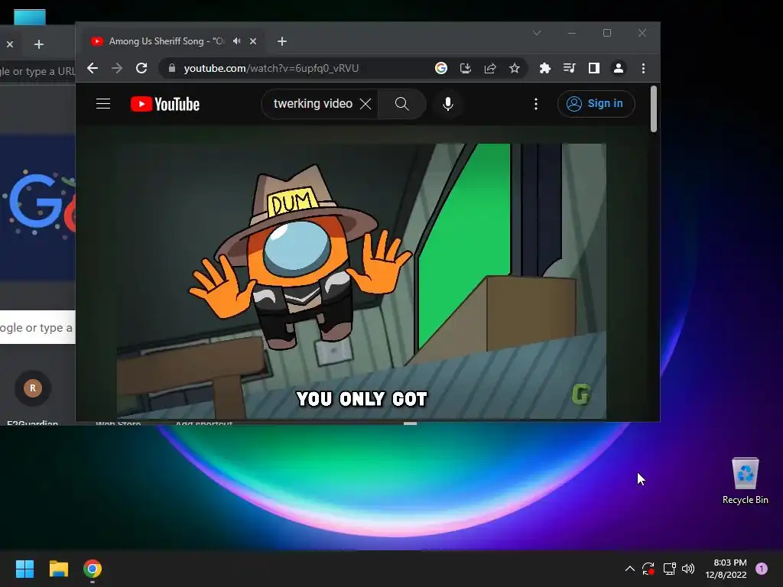Open the Extensions puzzle icon
The image size is (783, 587).
[x=544, y=68]
